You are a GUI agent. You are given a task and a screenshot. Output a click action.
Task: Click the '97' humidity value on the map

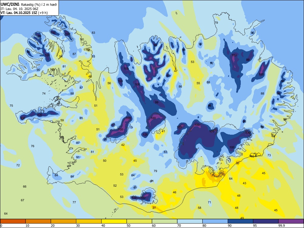168,76
